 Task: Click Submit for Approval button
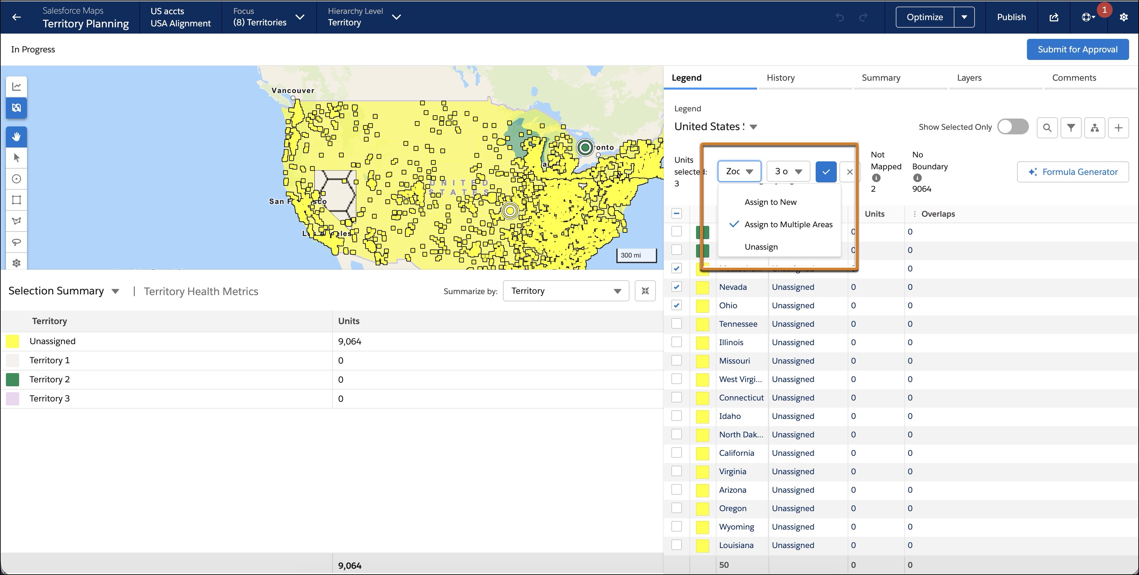[1078, 49]
